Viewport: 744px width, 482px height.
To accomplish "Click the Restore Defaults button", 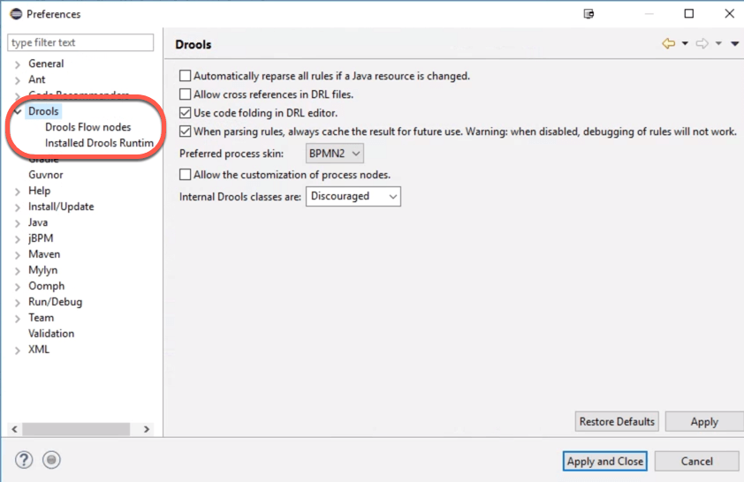I will pos(617,422).
